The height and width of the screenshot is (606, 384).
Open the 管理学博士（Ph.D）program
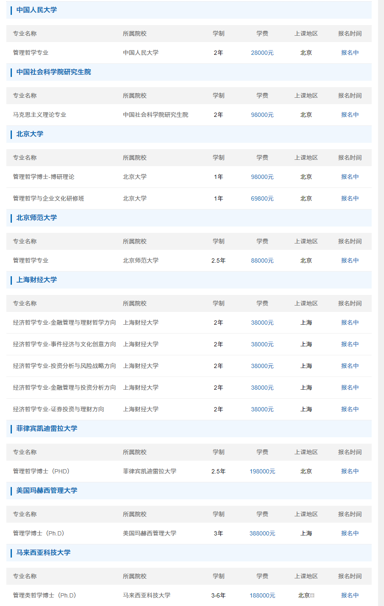[39, 533]
